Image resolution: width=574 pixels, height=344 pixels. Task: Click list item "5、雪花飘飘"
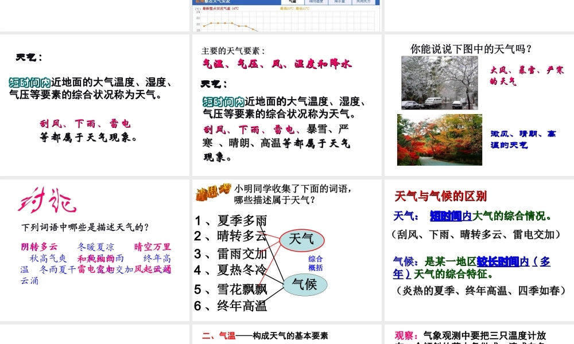231,289
